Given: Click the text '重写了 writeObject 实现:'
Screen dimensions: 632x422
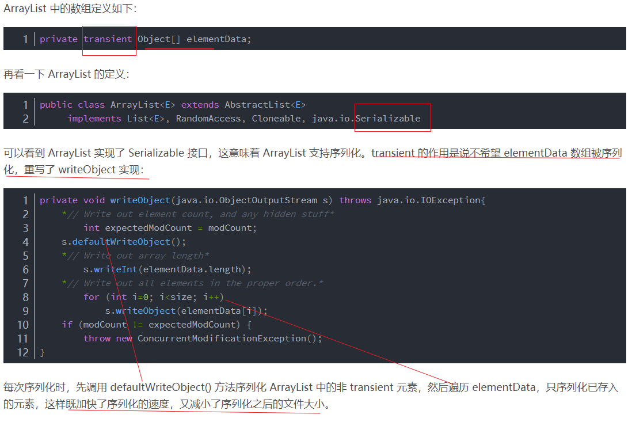Looking at the screenshot, I should click(x=84, y=170).
